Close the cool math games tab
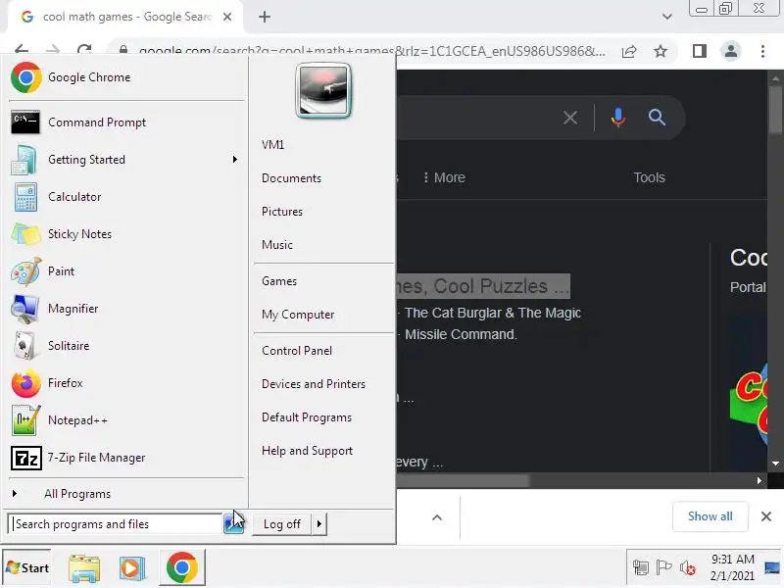784x588 pixels. tap(227, 17)
